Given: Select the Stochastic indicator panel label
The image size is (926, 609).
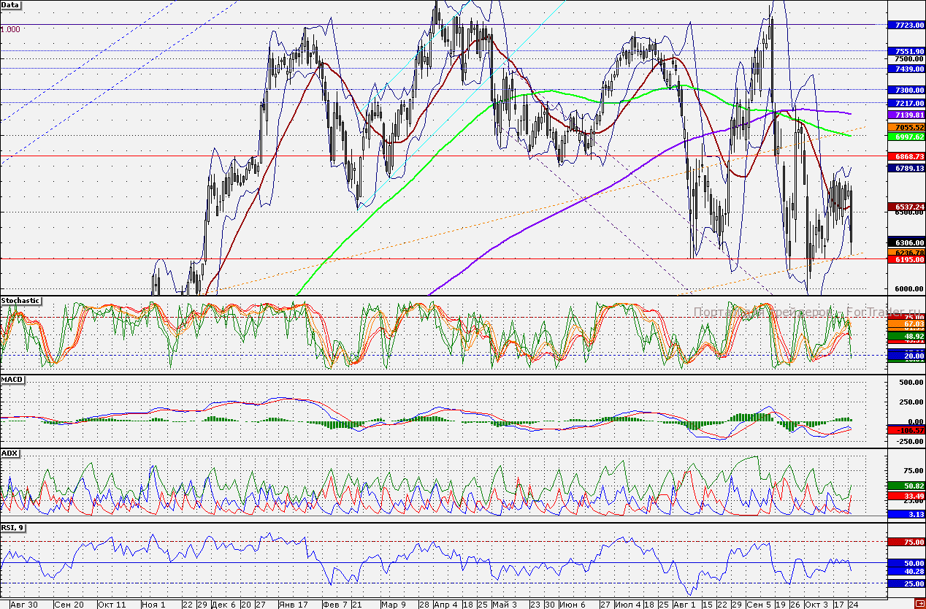Looking at the screenshot, I should click(20, 301).
